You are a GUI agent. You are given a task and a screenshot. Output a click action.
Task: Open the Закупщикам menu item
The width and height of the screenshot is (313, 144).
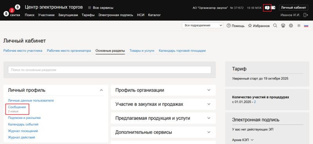click(68, 15)
